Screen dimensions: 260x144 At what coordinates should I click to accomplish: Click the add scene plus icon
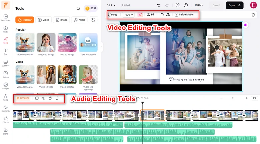[x=37, y=98]
